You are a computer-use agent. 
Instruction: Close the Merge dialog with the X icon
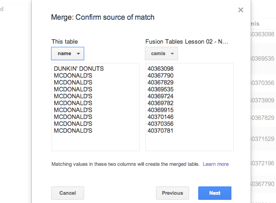coord(241,10)
